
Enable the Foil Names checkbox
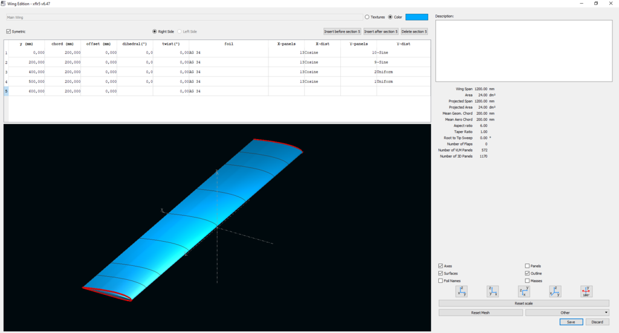tap(441, 281)
